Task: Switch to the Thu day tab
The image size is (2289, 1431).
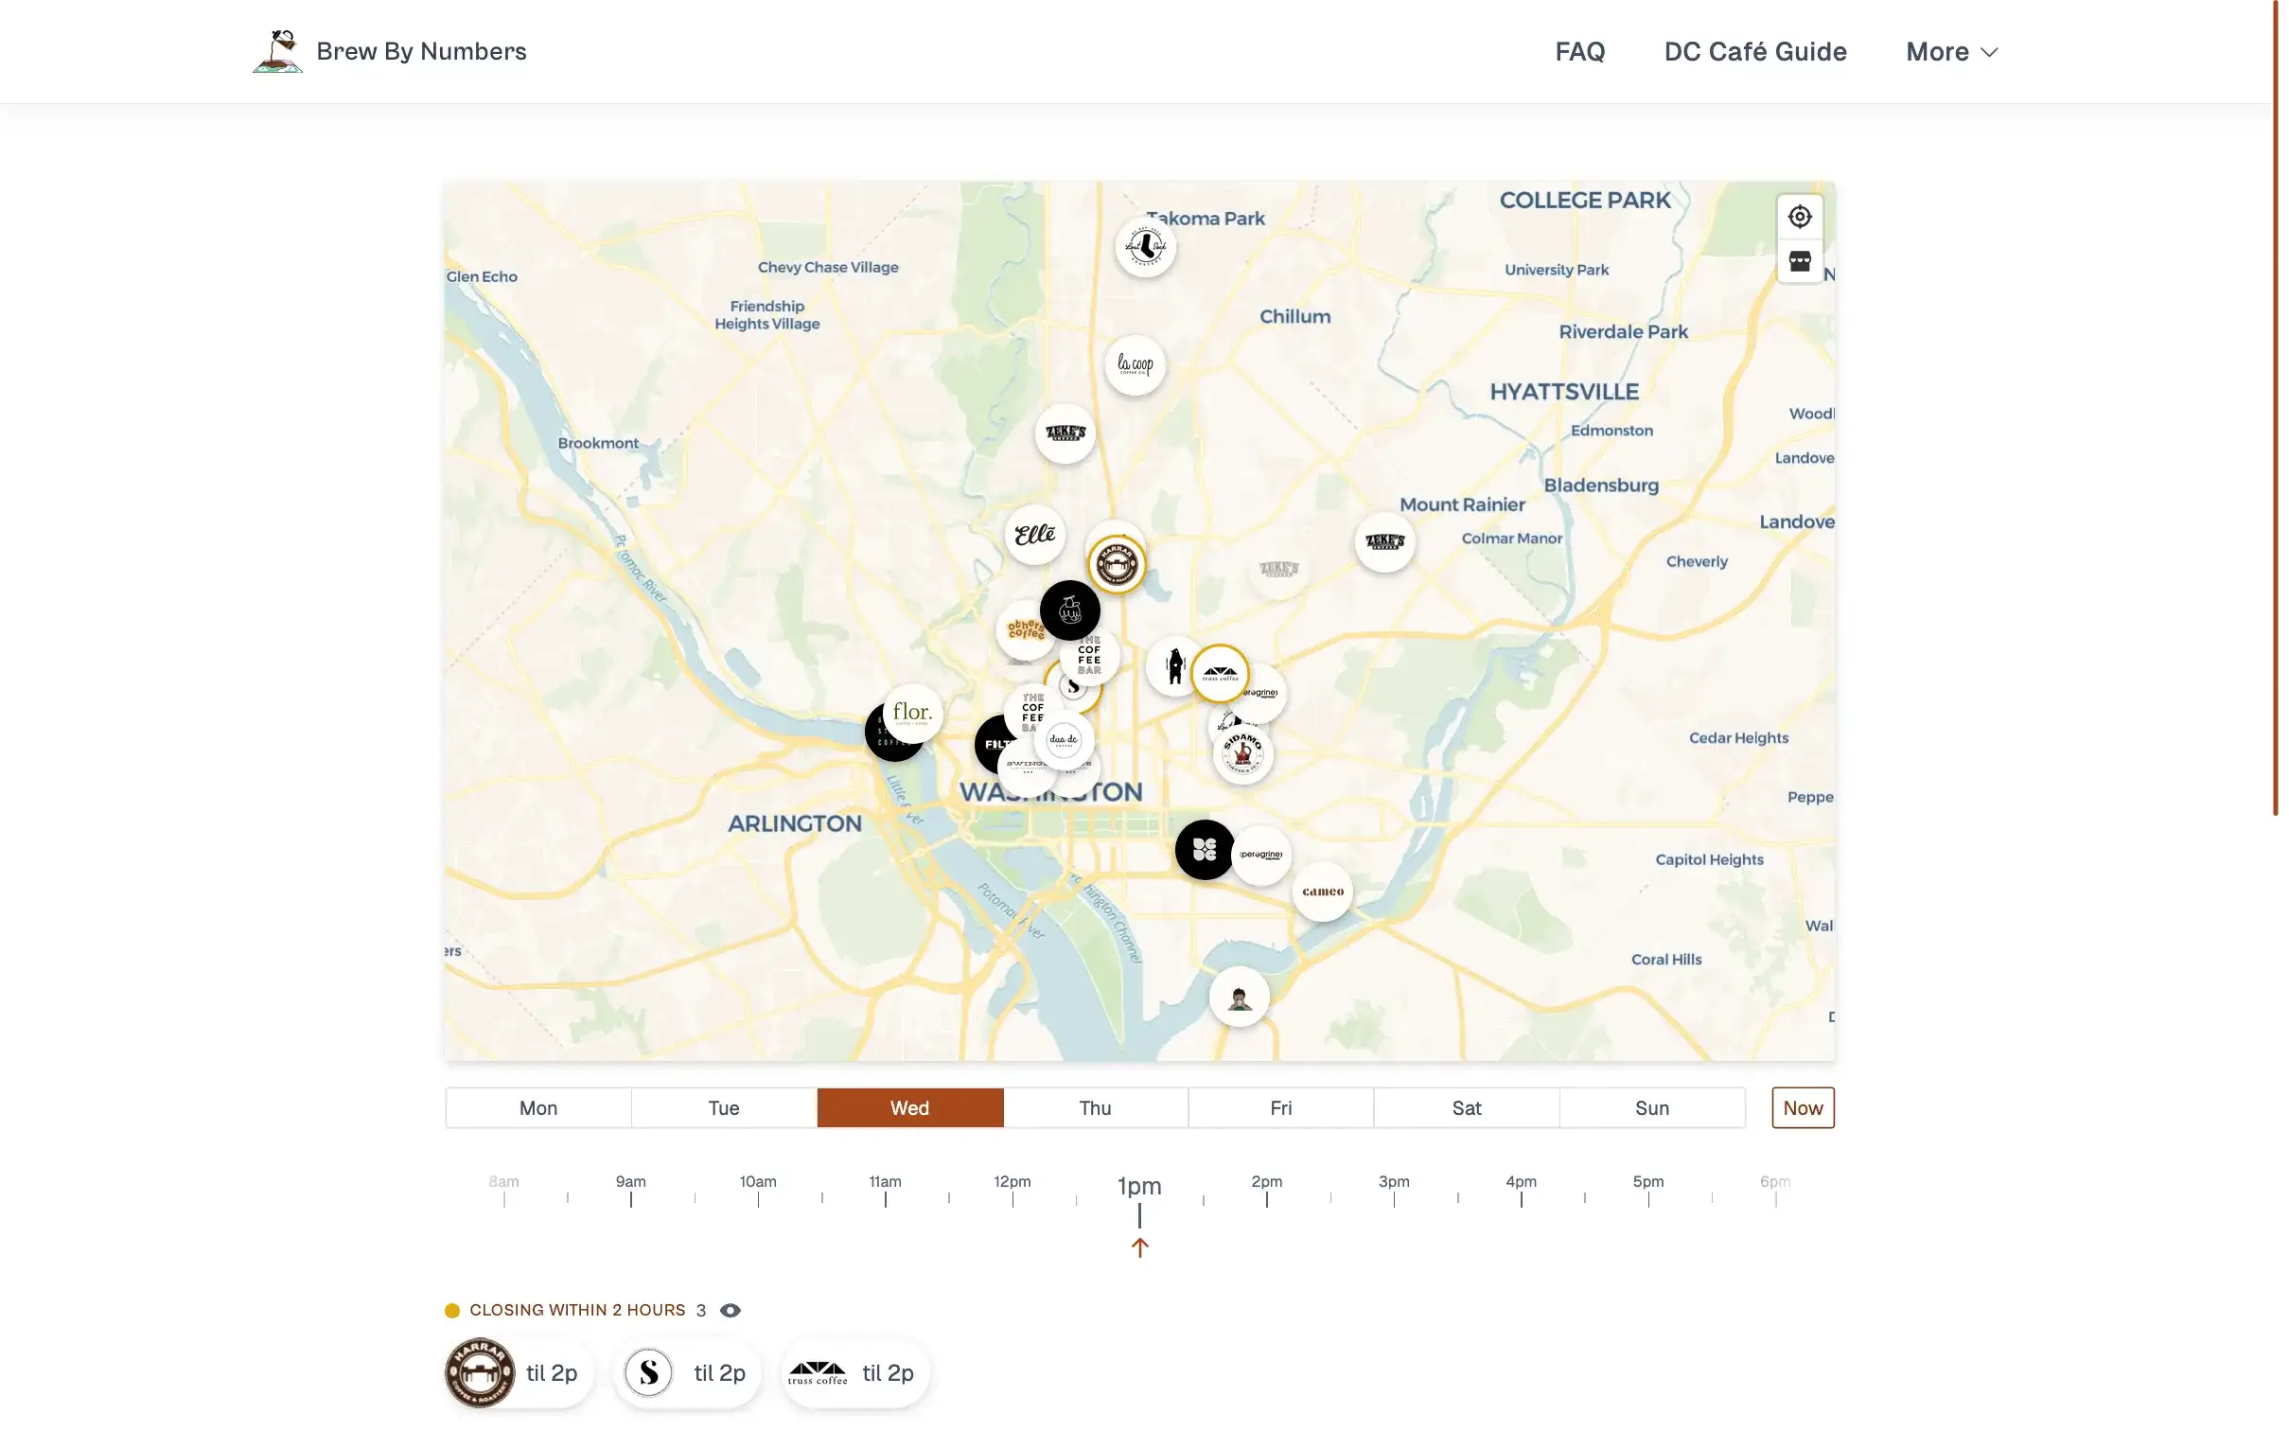Action: 1095,1108
